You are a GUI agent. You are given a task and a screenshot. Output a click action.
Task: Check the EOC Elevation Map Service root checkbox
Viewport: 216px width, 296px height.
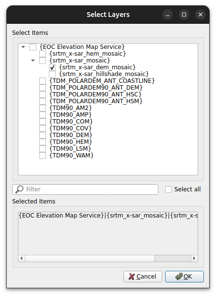click(33, 47)
